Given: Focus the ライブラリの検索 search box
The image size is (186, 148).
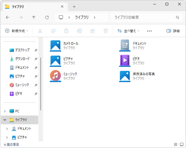Looking at the screenshot, I should pos(147,17).
